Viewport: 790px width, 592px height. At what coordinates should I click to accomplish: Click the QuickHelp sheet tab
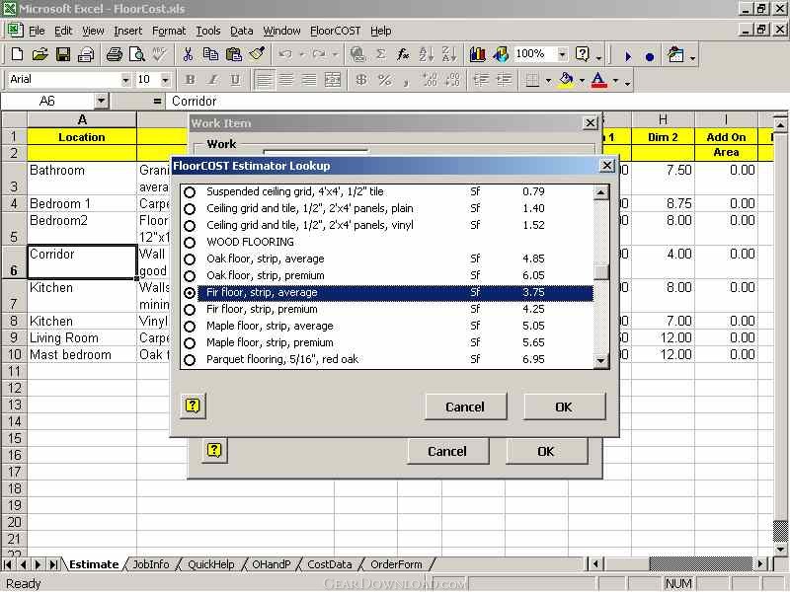point(211,564)
